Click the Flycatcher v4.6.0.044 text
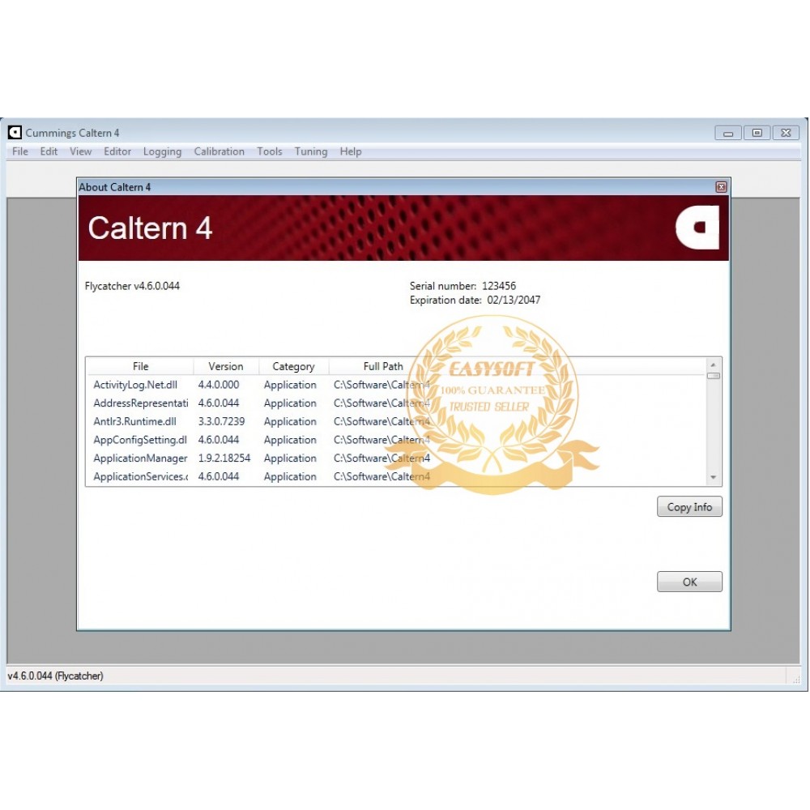The height and width of the screenshot is (810, 810). (132, 286)
